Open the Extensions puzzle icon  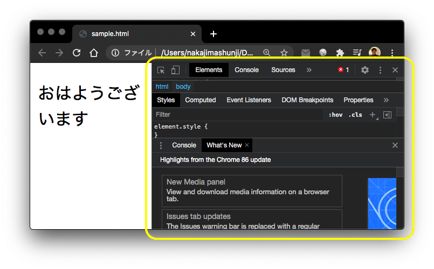(x=340, y=53)
